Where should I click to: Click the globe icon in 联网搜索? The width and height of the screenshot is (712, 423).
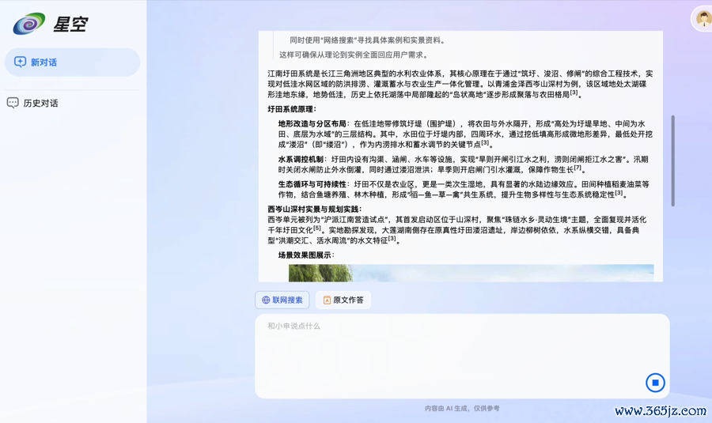266,300
